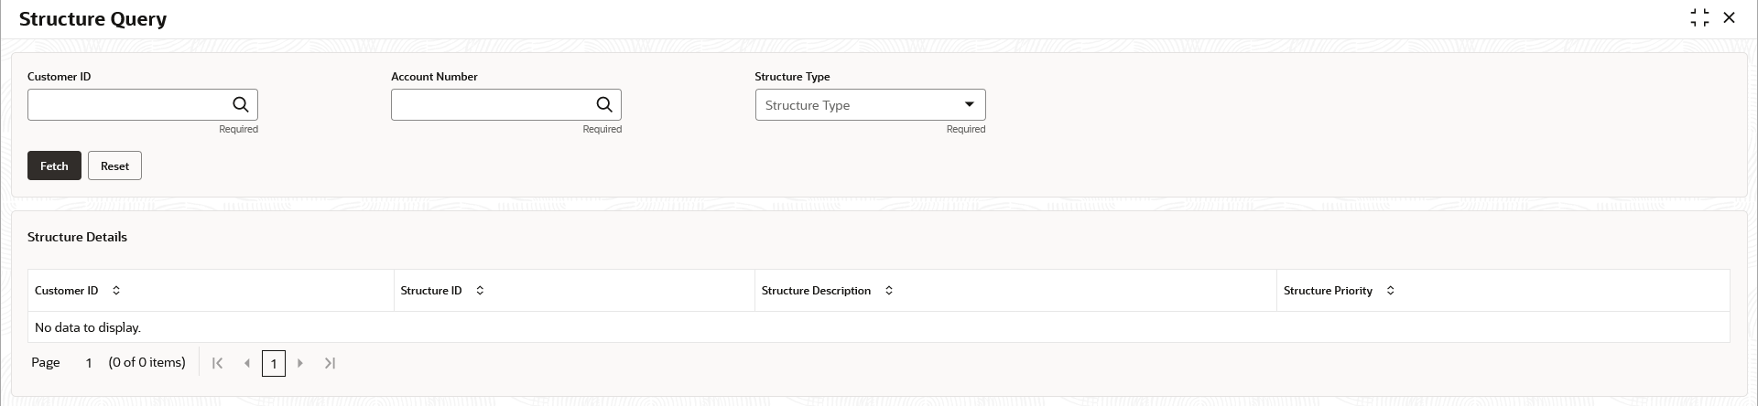
Task: Go to the first page of results
Action: tap(218, 363)
